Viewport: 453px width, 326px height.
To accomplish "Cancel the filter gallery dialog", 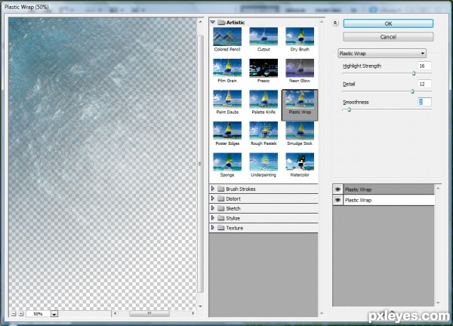I will coord(388,37).
